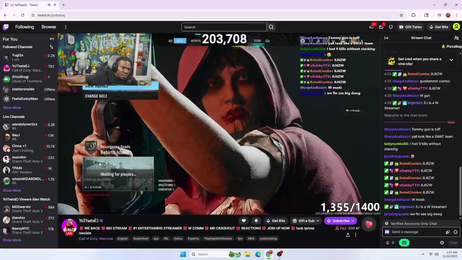Share the stream with the upload icon
462x260 pixels.
coord(348,235)
